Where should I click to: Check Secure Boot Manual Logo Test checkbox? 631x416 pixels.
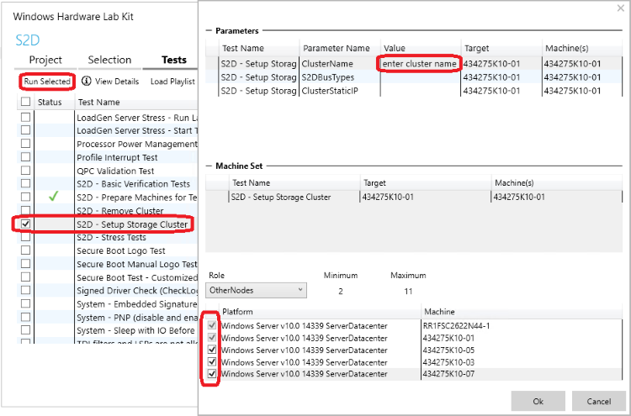(x=26, y=264)
